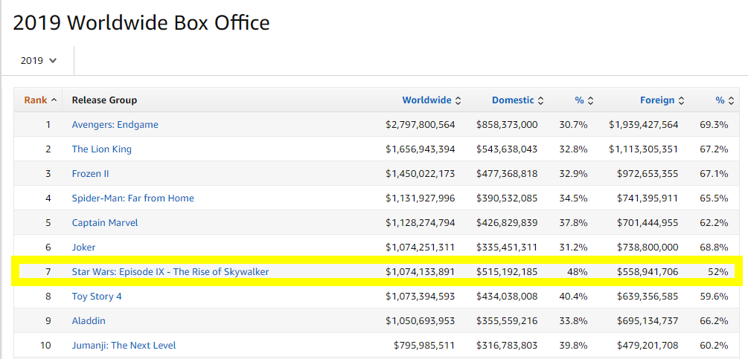This screenshot has height=359, width=748.
Task: Select domestic value $434,038,008
Action: [x=507, y=296]
